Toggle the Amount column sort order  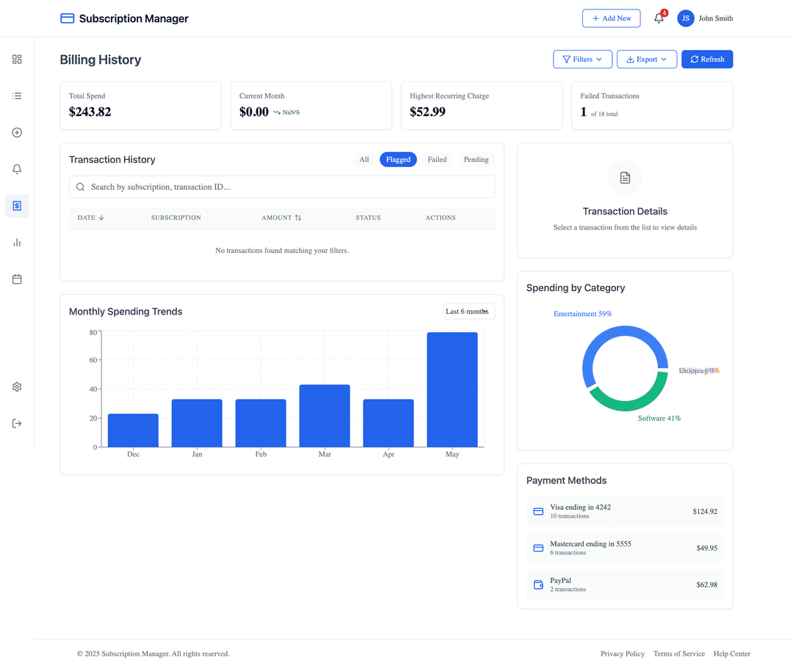[x=281, y=217]
